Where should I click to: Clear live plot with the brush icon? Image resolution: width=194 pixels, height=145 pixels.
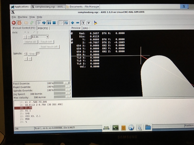[95, 23]
